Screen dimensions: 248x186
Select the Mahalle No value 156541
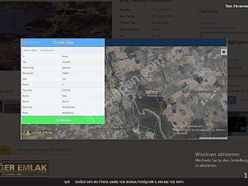pyautogui.click(x=65, y=73)
